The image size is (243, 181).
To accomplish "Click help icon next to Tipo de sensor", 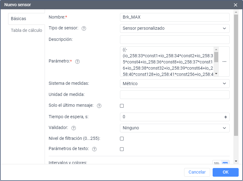I will click(x=84, y=28).
